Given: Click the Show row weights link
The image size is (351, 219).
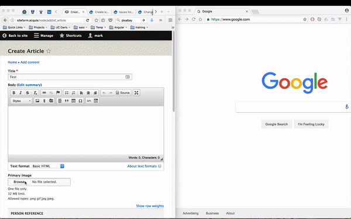Looking at the screenshot, I should click(x=150, y=206).
